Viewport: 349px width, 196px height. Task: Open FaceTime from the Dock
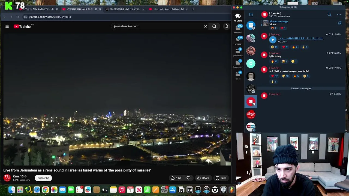click(71, 190)
